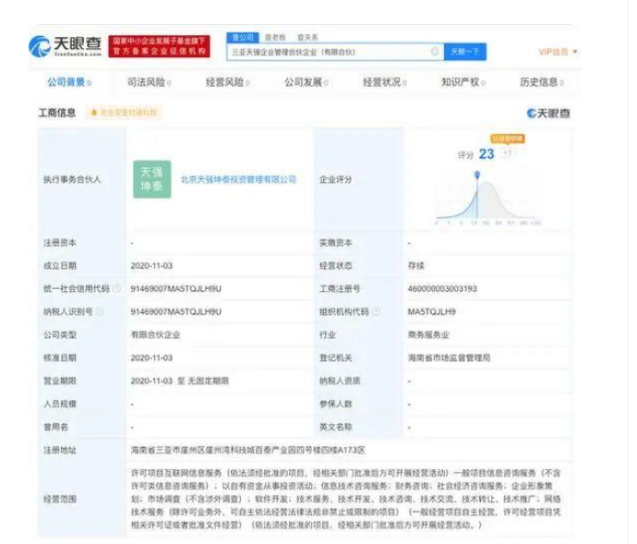Switch to the 公司背景 tab
Viewport: 637px width, 544px height.
[68, 82]
